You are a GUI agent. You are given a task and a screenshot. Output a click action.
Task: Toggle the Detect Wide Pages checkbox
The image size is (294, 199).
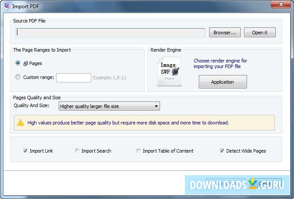click(x=222, y=150)
